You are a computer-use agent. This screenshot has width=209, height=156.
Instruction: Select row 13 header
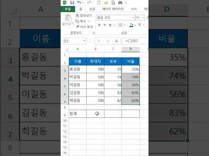pos(65,136)
